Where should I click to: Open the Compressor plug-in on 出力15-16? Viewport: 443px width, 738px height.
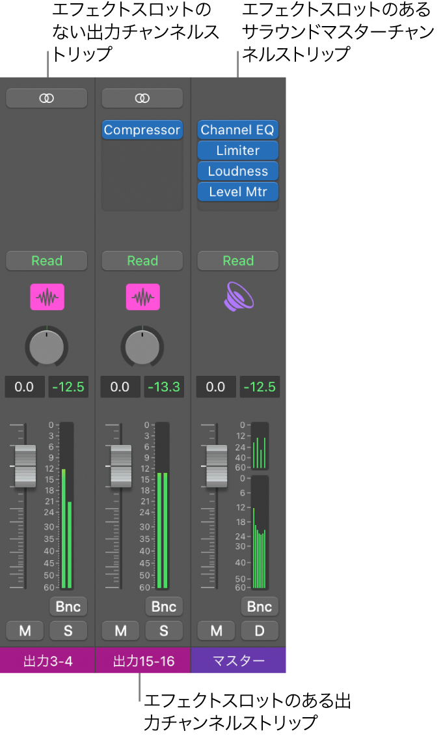[x=142, y=130]
